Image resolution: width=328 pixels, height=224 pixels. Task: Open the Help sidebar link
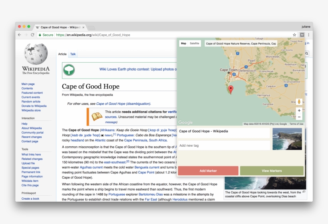pyautogui.click(x=24, y=124)
